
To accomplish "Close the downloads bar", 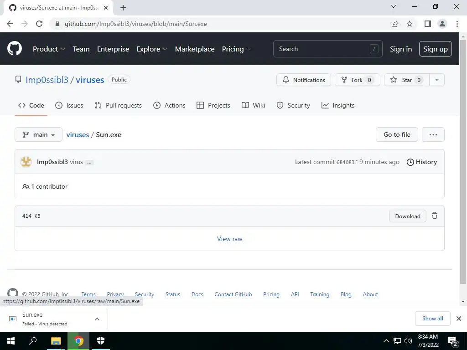I will click(459, 319).
